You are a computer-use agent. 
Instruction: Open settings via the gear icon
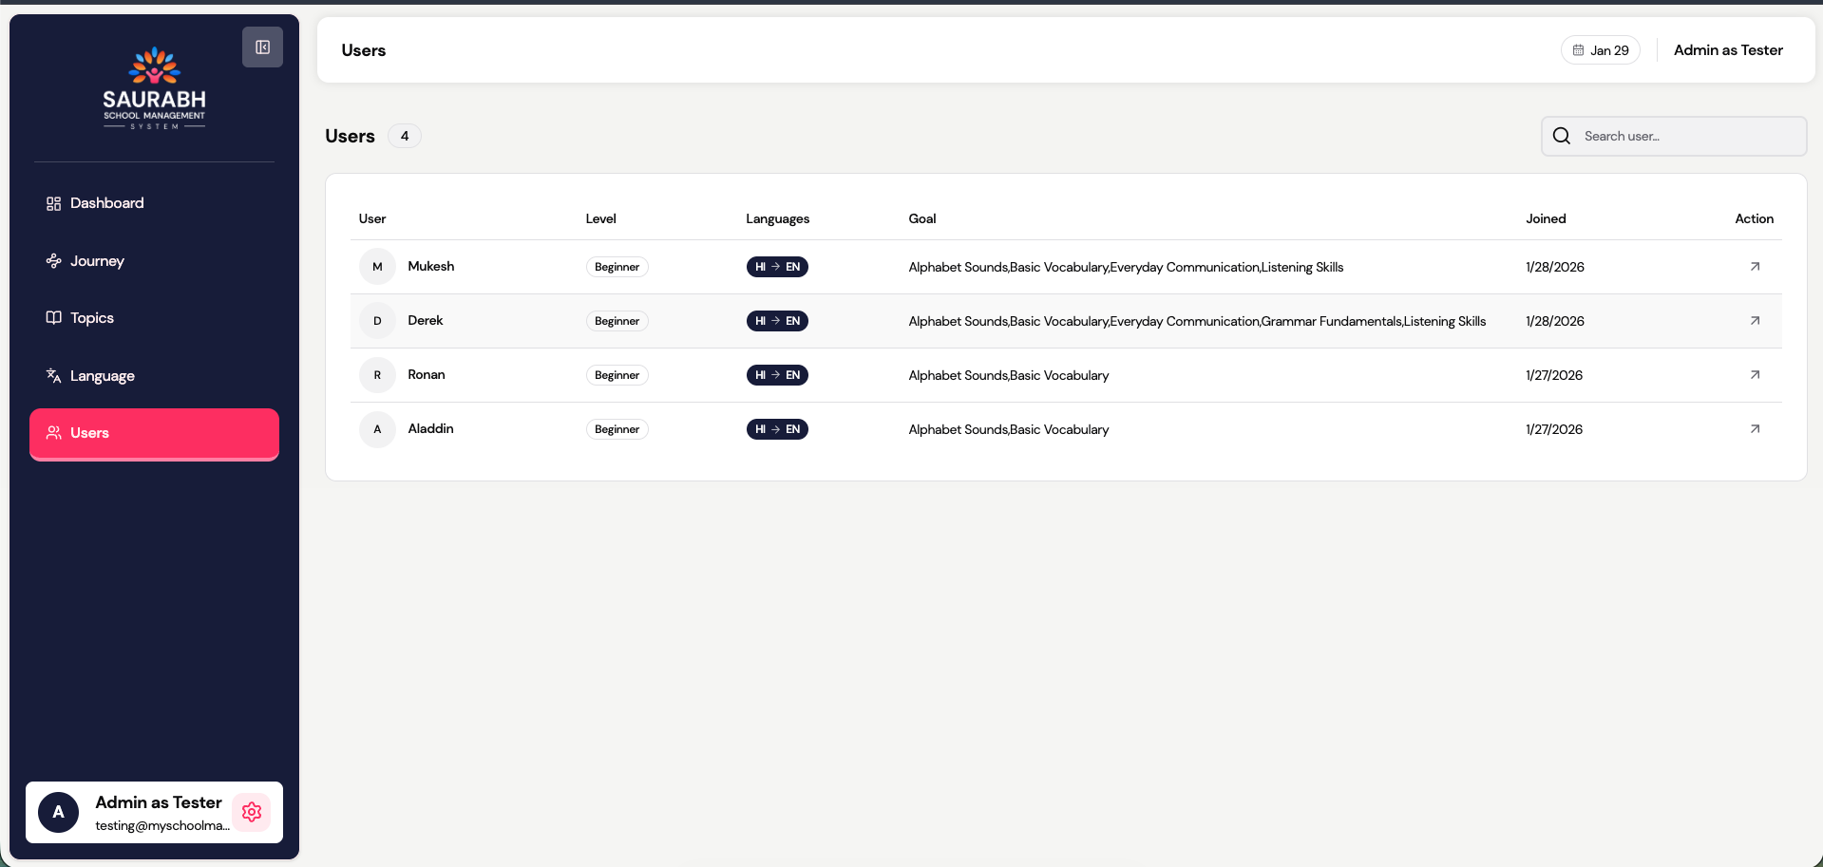pos(252,812)
